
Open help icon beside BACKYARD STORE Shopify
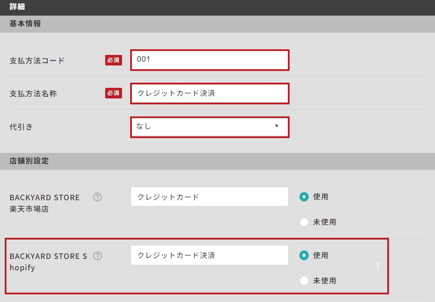(98, 256)
